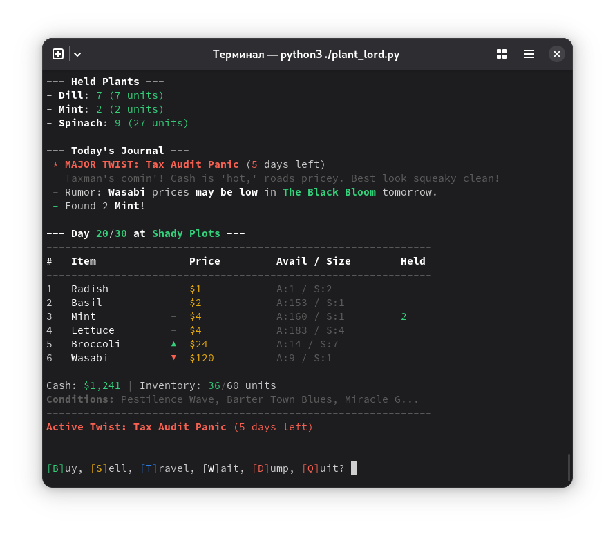Click the Day 20/30 counter
Screen dimensions: 615x534
(x=99, y=233)
